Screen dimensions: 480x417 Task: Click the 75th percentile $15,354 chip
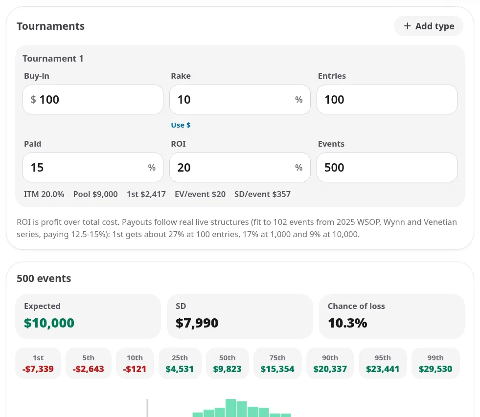(x=277, y=363)
